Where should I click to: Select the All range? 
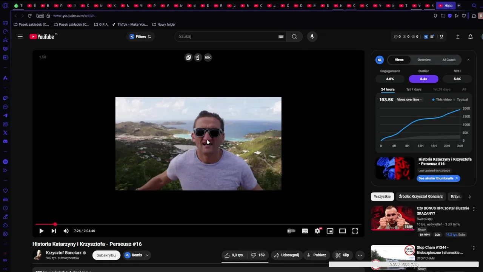click(x=464, y=90)
